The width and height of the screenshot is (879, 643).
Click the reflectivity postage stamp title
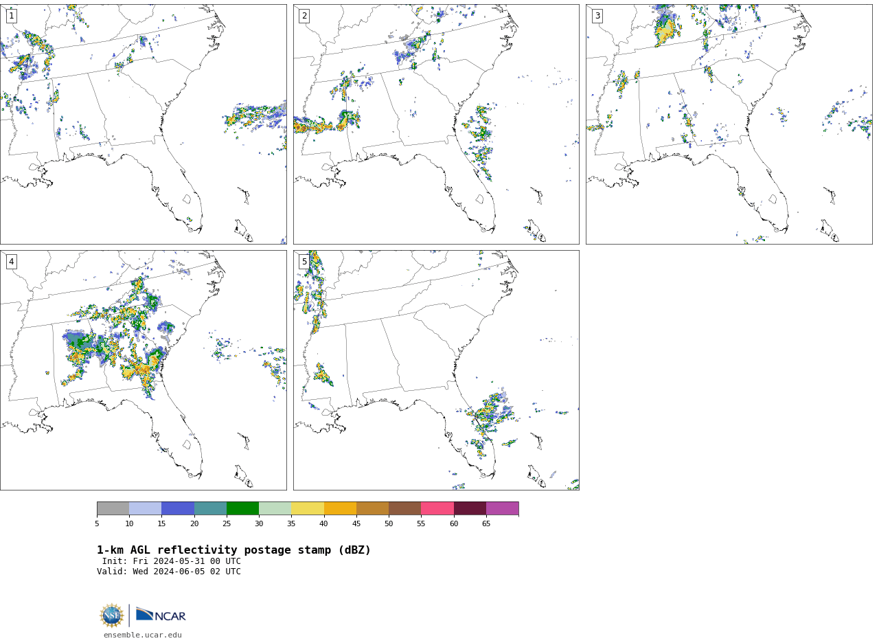pos(233,550)
